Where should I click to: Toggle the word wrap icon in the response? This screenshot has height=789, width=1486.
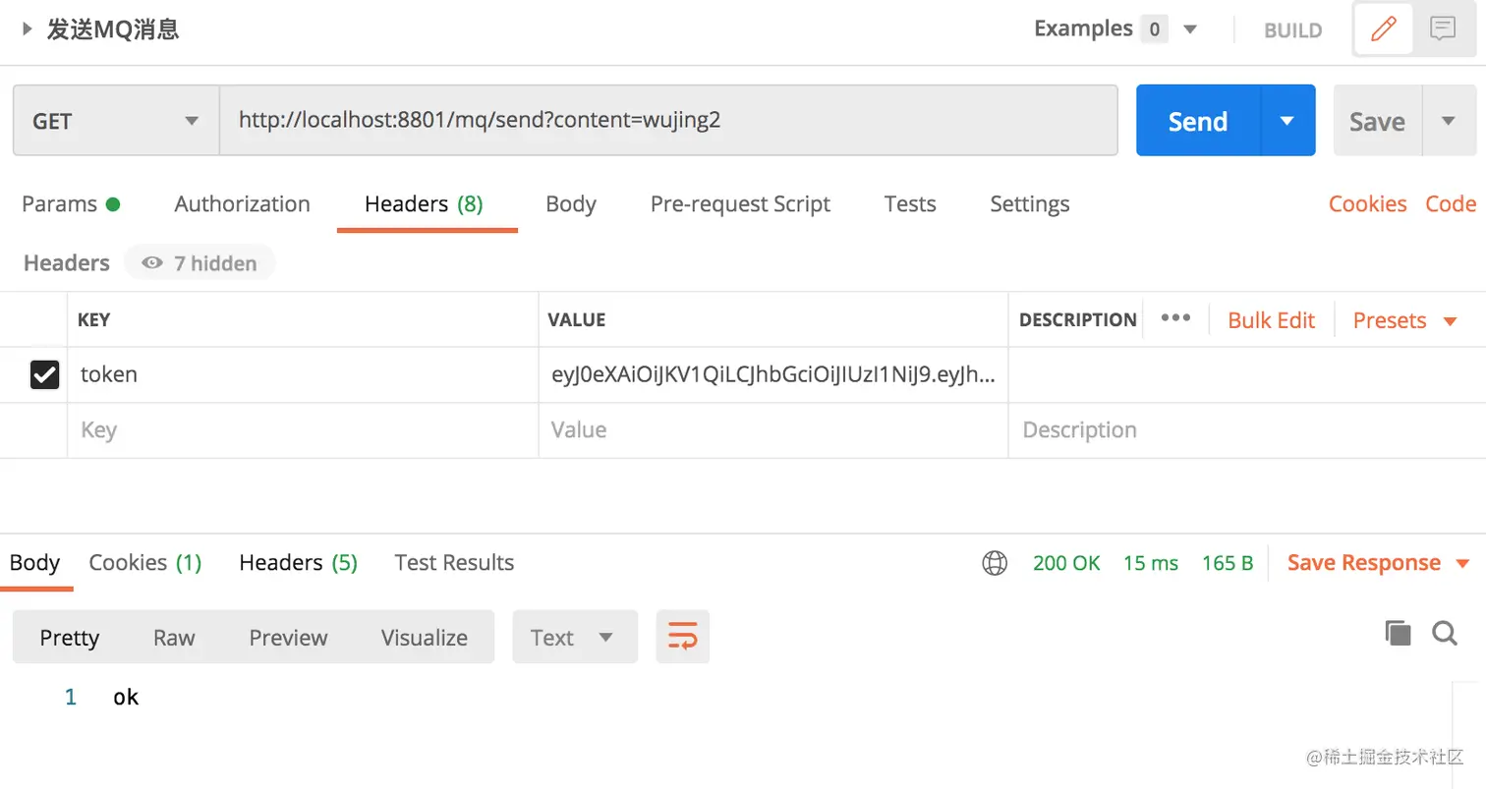coord(682,637)
